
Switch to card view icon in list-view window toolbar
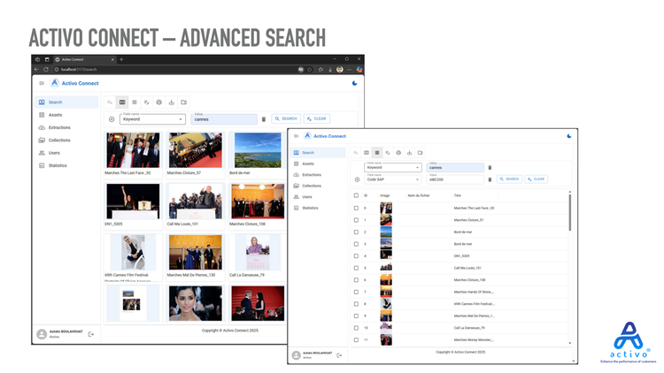coord(367,153)
